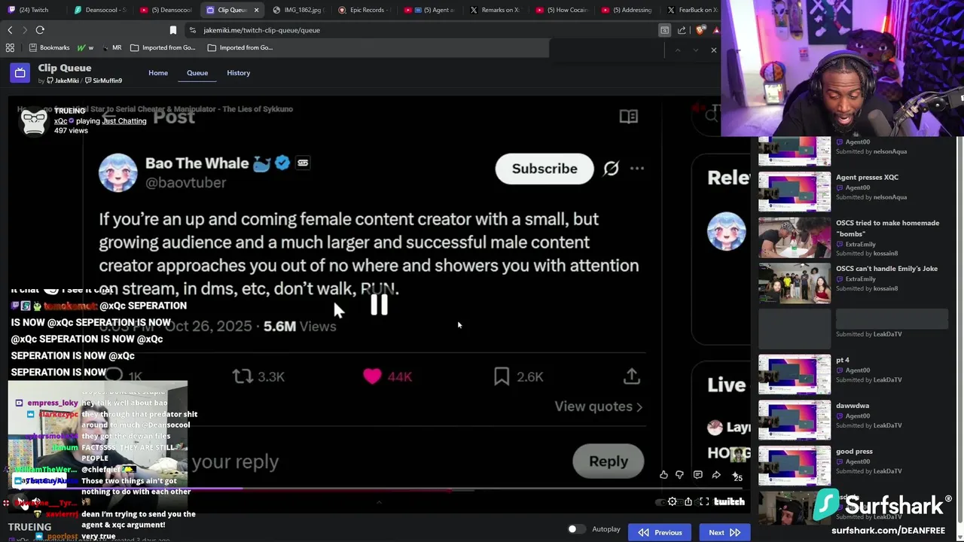
Task: Open the three-dot more menu on the post
Action: (x=637, y=169)
